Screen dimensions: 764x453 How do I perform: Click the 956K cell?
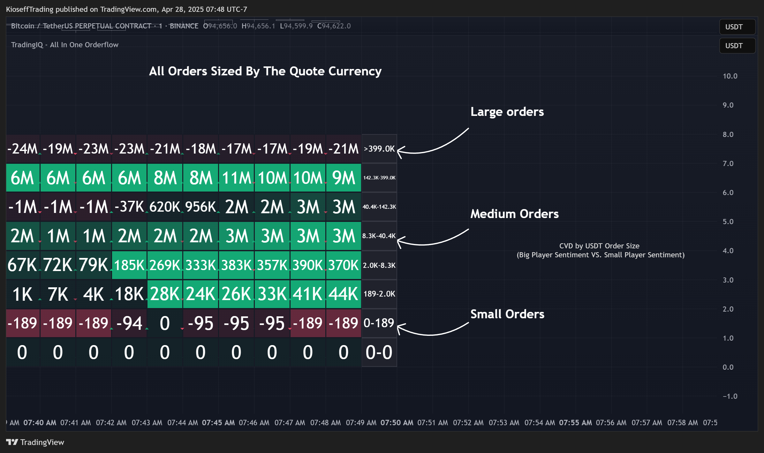[201, 207]
